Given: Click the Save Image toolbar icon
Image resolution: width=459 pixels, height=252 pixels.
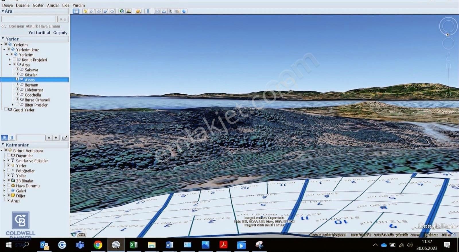Looking at the screenshot, I should pos(171,11).
